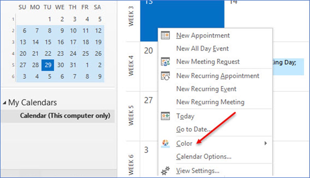Click day 20 in the Week 4 row
310x178 pixels.
[149, 51]
